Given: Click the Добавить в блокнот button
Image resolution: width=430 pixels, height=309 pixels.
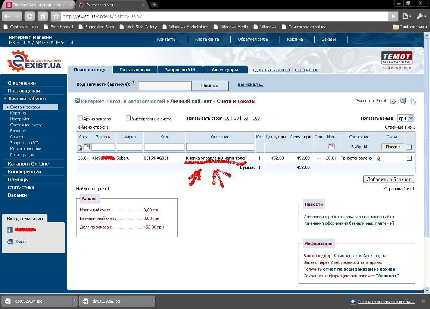Looking at the screenshot, I should point(389,179).
